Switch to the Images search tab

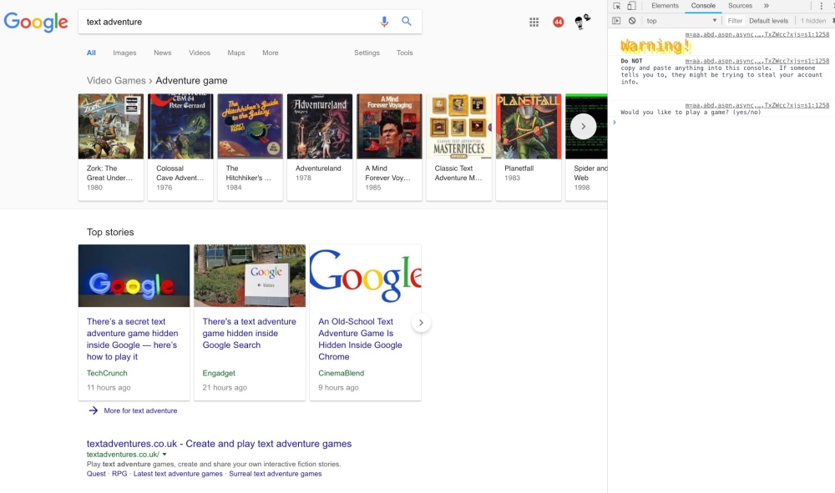click(x=124, y=53)
